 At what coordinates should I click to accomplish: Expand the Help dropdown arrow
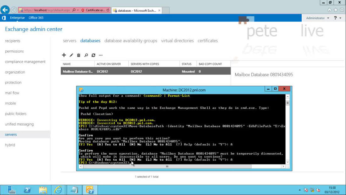point(340,18)
